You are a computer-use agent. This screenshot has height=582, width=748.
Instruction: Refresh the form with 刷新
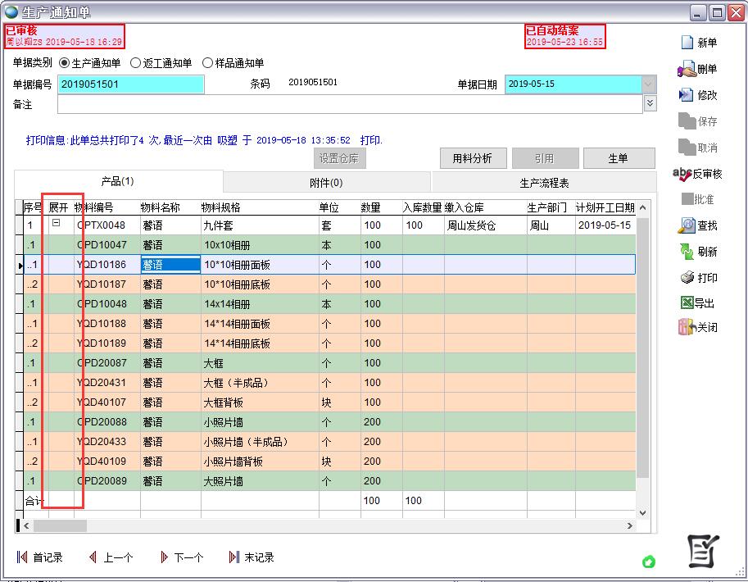[x=687, y=252]
